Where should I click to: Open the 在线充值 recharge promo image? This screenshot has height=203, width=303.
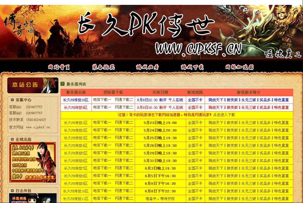point(33,162)
